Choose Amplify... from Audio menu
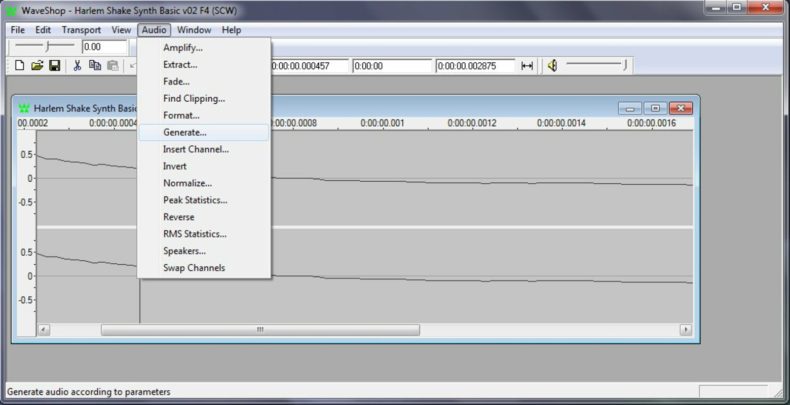Viewport: 790px width, 405px height. click(204, 48)
